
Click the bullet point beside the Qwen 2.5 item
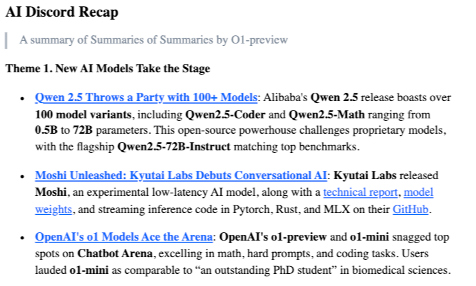[22, 99]
